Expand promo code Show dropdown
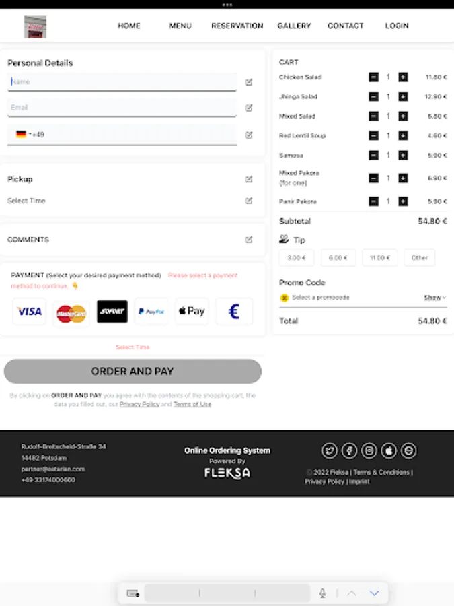Screen dimensions: 454x606 [x=434, y=298]
